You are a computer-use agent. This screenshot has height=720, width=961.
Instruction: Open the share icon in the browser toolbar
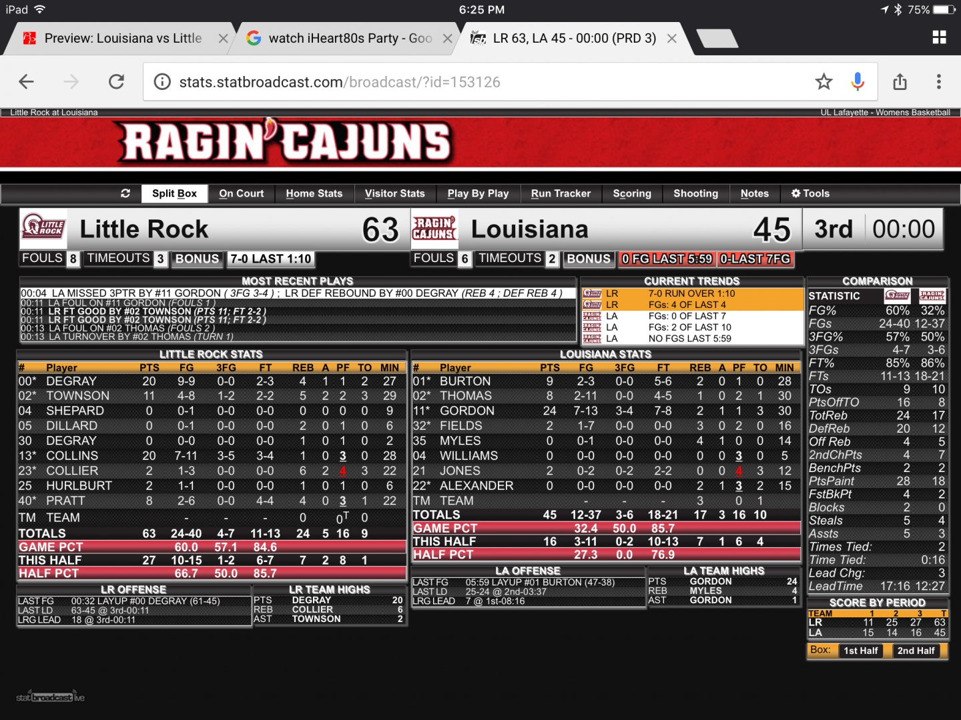point(900,82)
